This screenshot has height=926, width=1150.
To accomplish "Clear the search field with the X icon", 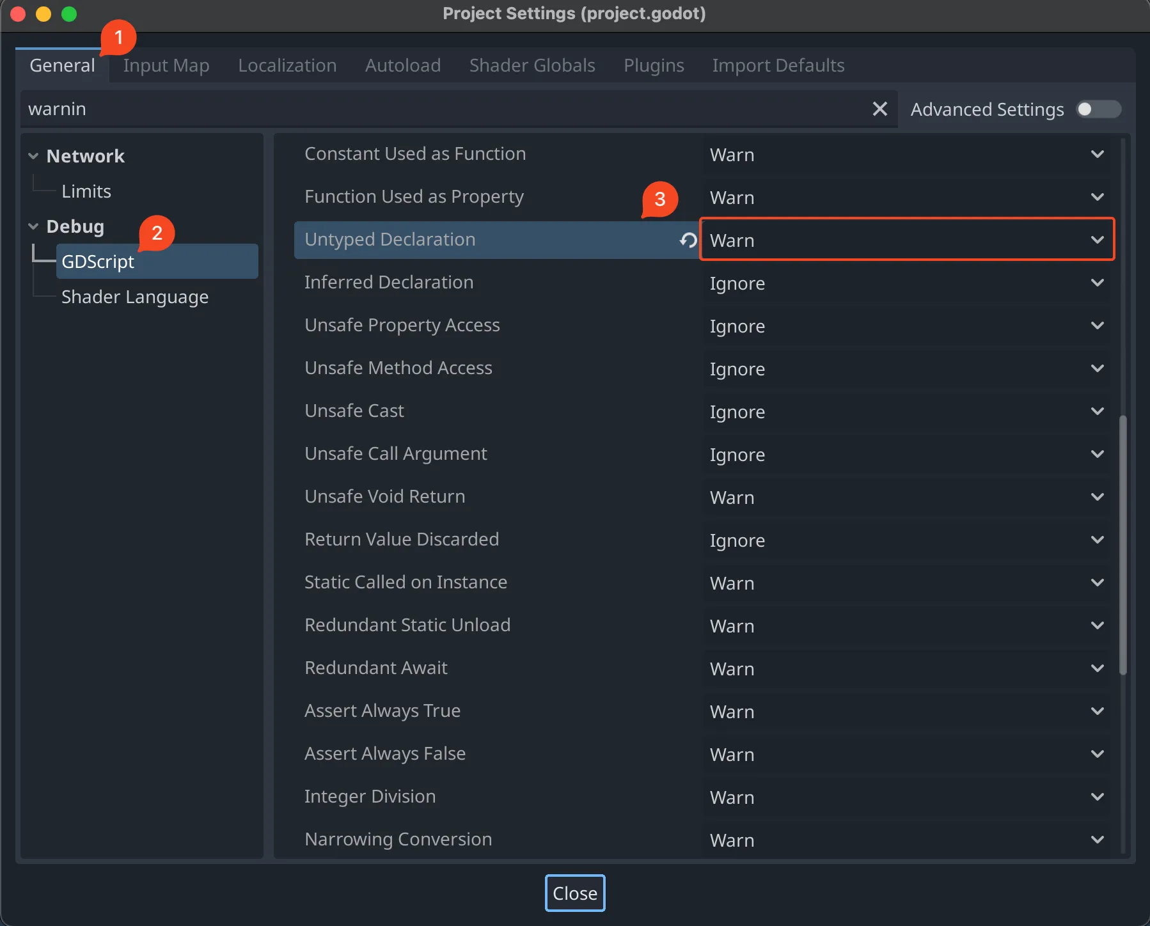I will 880,109.
